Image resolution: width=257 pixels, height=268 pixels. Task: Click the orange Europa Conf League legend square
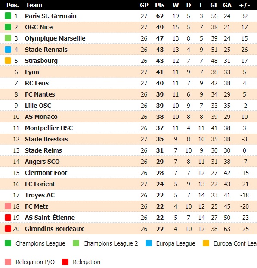click(206, 243)
